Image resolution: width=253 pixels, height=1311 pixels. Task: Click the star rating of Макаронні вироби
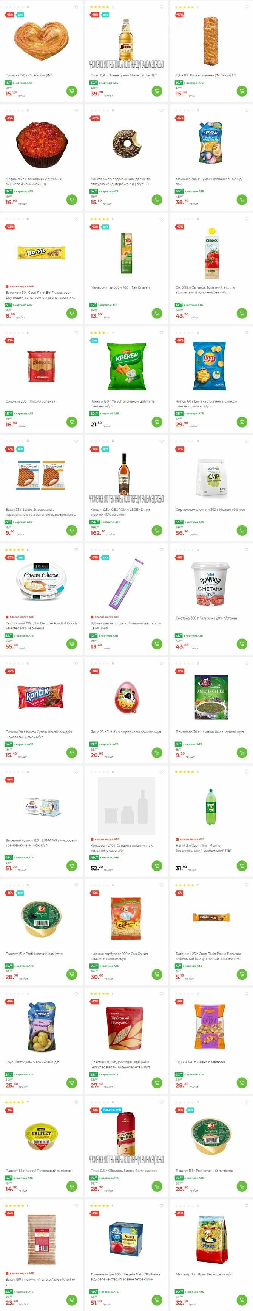(100, 219)
